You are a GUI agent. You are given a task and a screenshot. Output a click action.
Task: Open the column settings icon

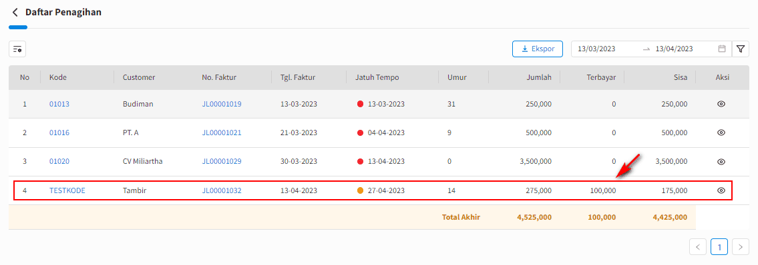[x=17, y=49]
